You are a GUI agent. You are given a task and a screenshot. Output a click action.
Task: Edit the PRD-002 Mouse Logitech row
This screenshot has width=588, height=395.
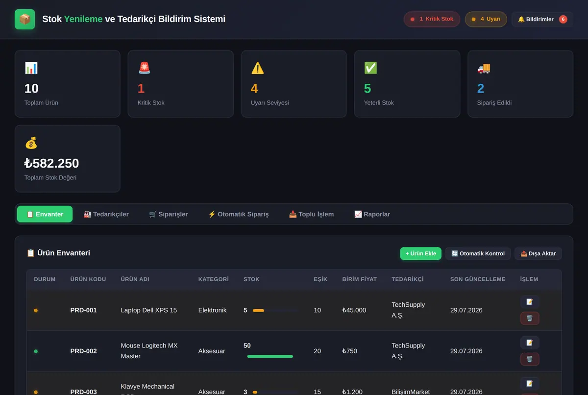(x=530, y=343)
